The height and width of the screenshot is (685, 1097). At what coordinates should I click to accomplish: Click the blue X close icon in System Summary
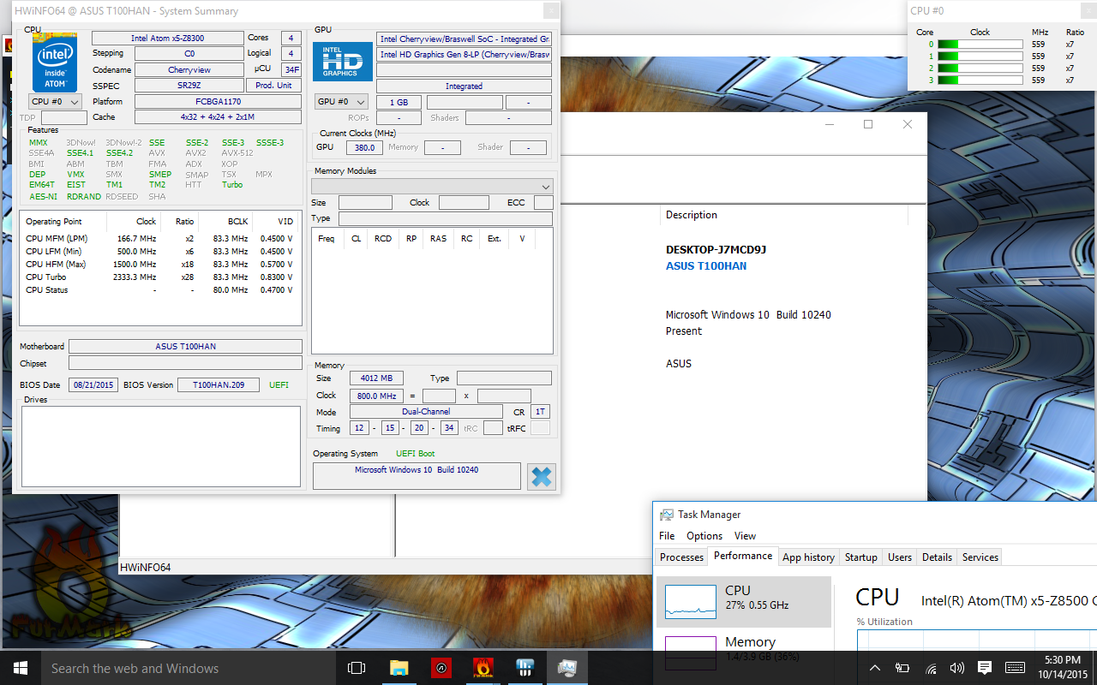542,477
